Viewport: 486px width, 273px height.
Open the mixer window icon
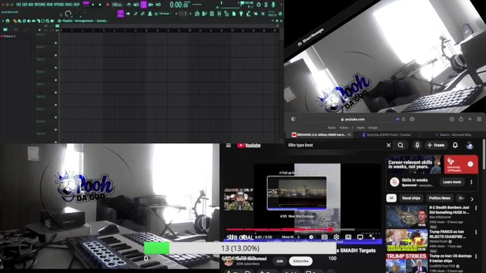pyautogui.click(x=219, y=14)
